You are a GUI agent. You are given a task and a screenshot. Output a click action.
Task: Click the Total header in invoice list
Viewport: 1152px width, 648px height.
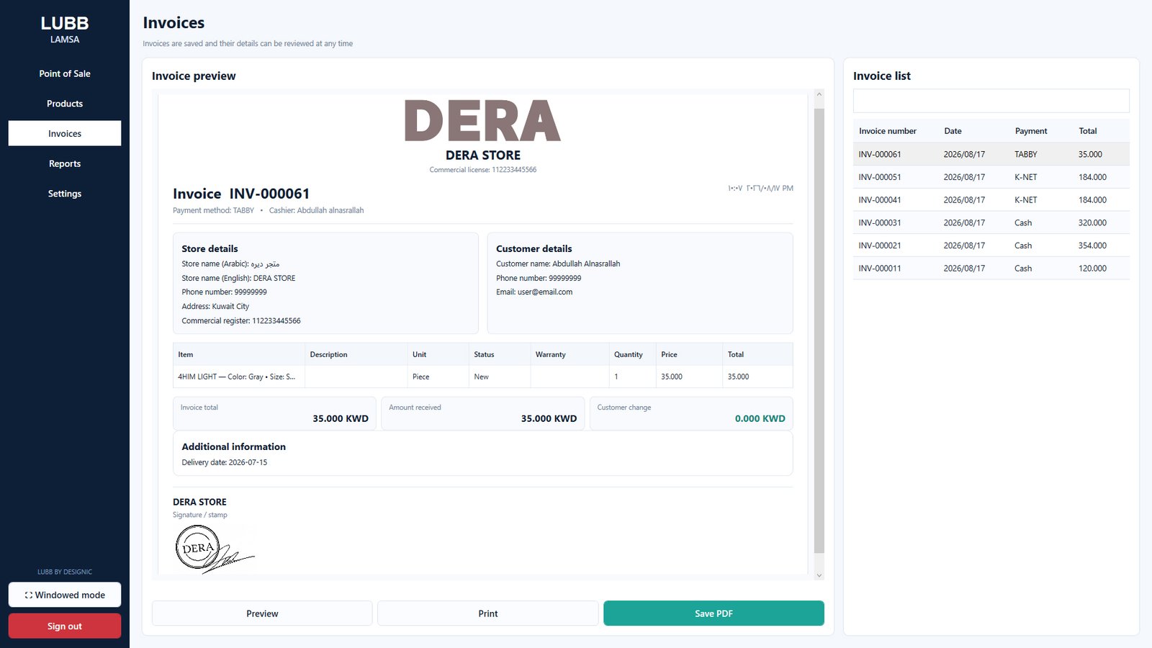(x=1087, y=131)
